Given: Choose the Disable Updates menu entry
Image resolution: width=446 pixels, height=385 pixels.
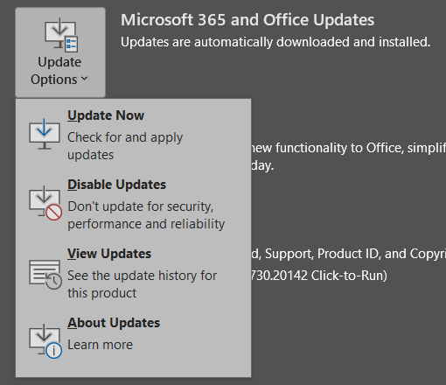Looking at the screenshot, I should [133, 203].
